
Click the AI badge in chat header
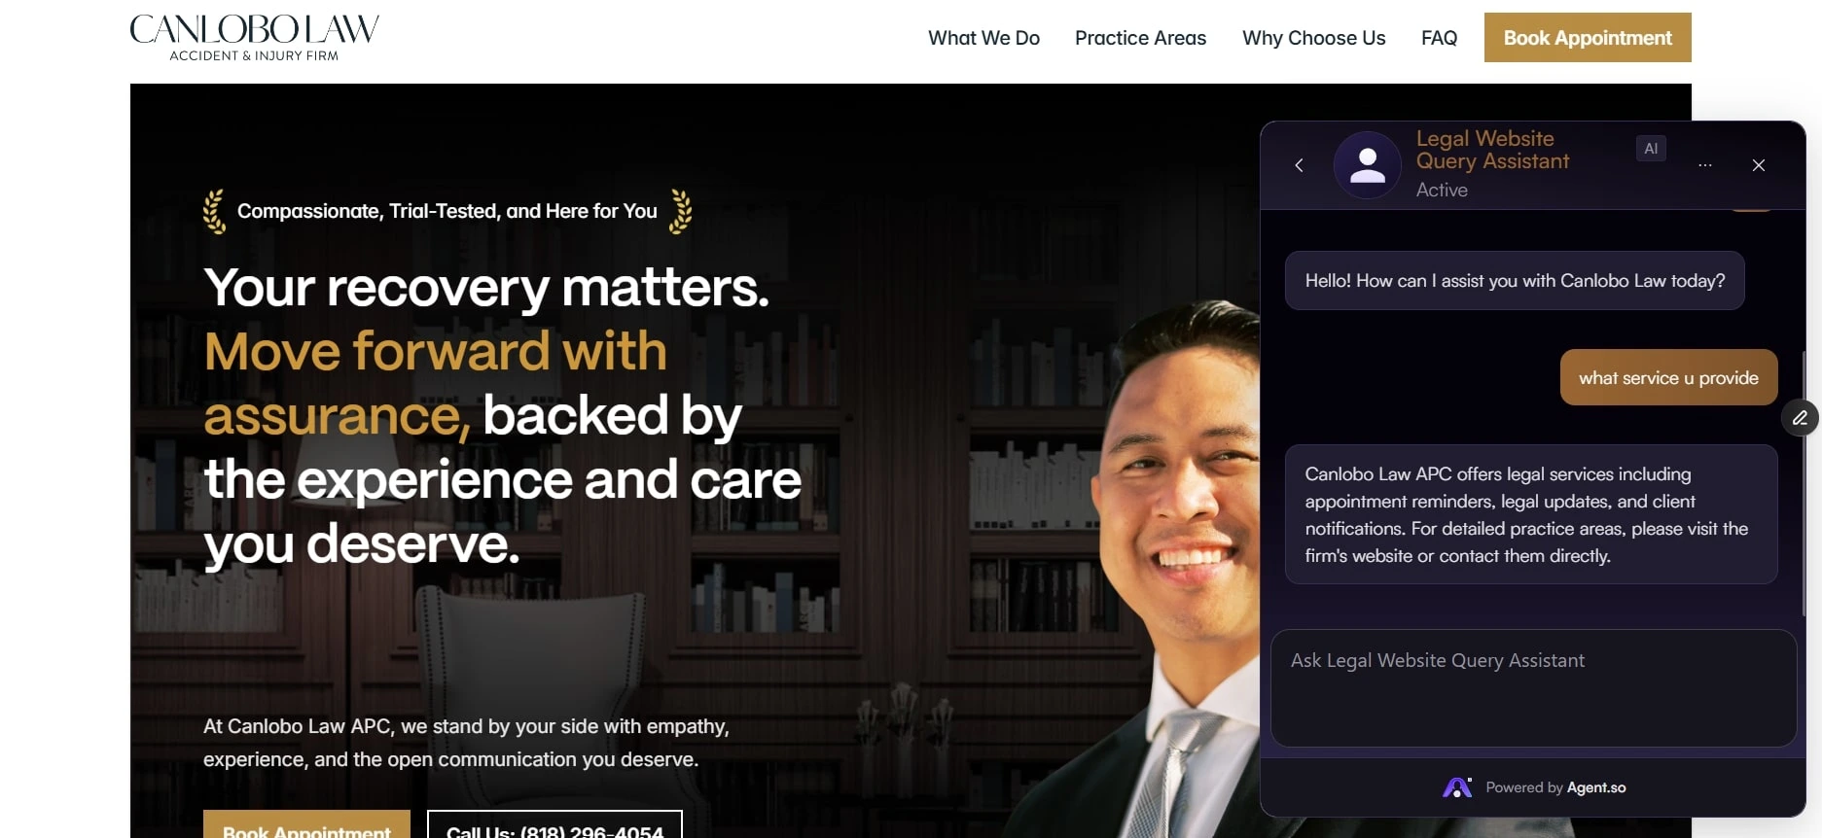coord(1651,149)
